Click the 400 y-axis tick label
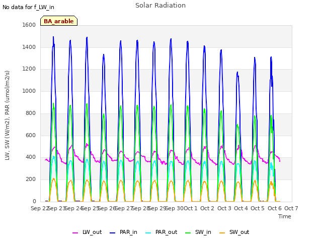The image size is (322, 242). [x=31, y=157]
